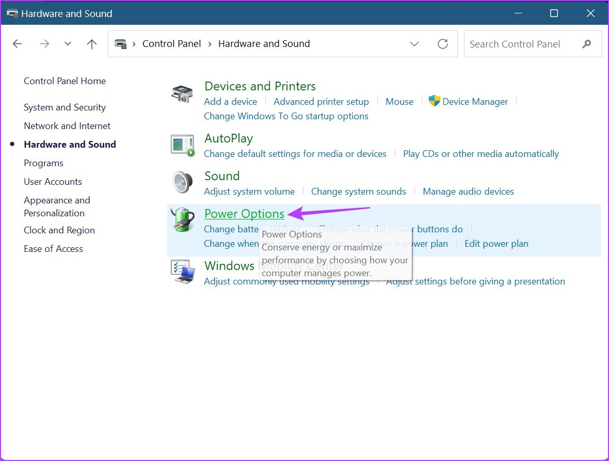The height and width of the screenshot is (461, 609).
Task: Click the search magnifier icon
Action: 586,44
